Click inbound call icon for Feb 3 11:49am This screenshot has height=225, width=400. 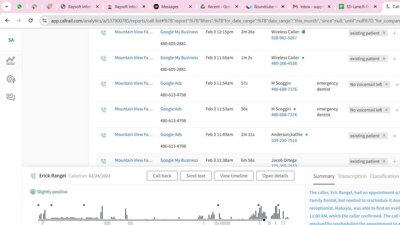[x=104, y=135]
